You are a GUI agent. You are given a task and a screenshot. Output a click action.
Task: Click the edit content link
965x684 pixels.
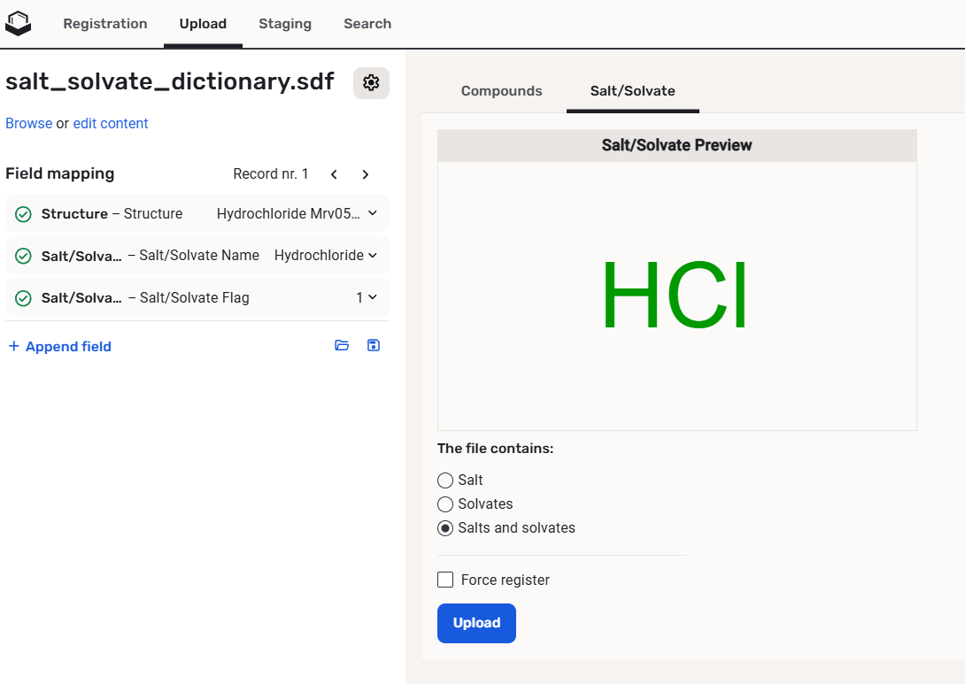111,124
